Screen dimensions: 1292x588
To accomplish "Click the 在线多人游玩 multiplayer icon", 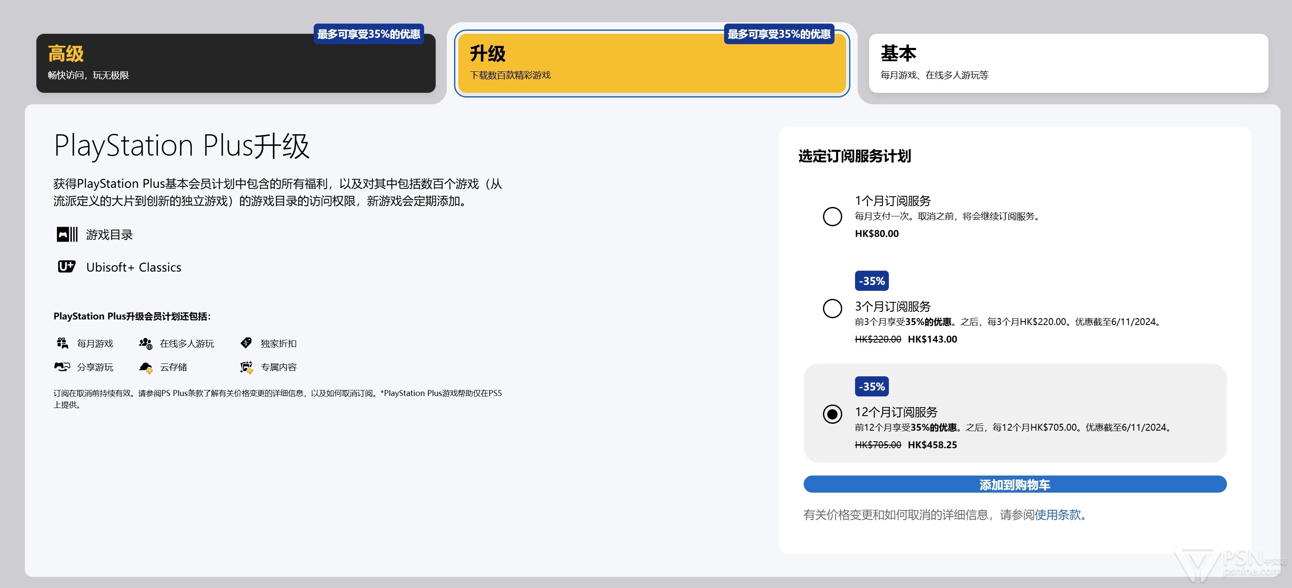I will point(146,343).
